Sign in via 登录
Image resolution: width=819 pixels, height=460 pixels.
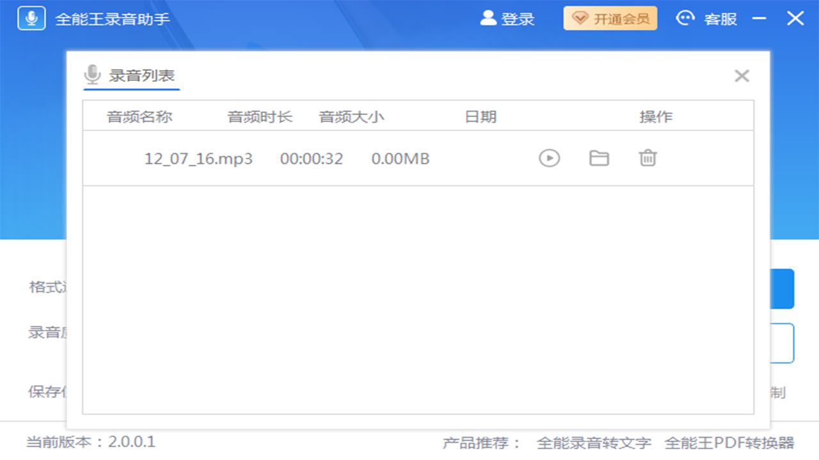517,19
